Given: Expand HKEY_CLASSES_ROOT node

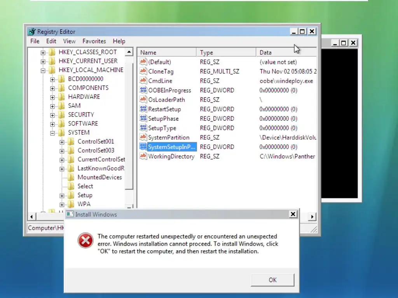Looking at the screenshot, I should [43, 53].
